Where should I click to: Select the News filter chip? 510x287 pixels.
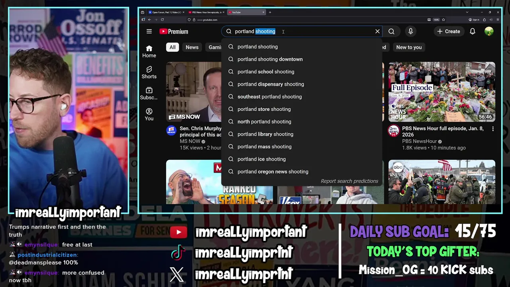[192, 47]
